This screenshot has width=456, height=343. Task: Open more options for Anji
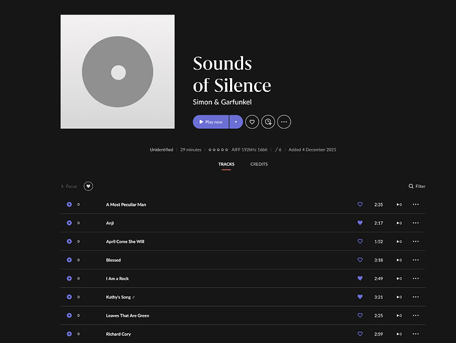point(416,223)
